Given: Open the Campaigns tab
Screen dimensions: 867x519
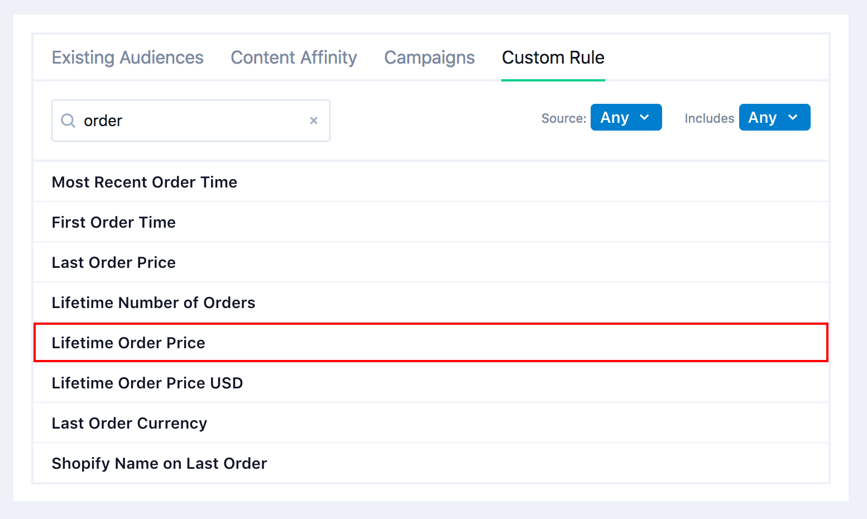Looking at the screenshot, I should coord(429,57).
